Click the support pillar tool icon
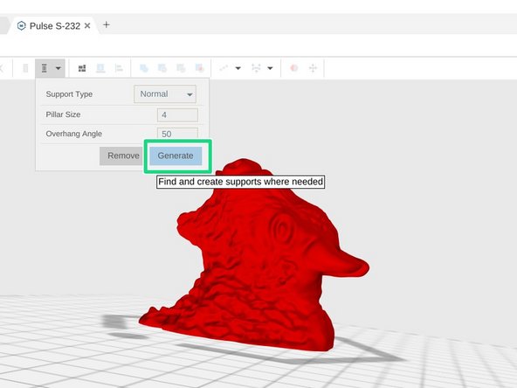Screen dimensions: 517x388 pos(45,68)
